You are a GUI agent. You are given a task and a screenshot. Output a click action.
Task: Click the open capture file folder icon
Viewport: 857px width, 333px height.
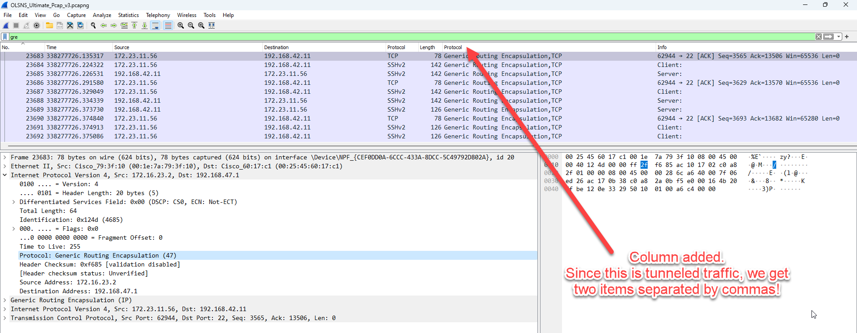50,25
